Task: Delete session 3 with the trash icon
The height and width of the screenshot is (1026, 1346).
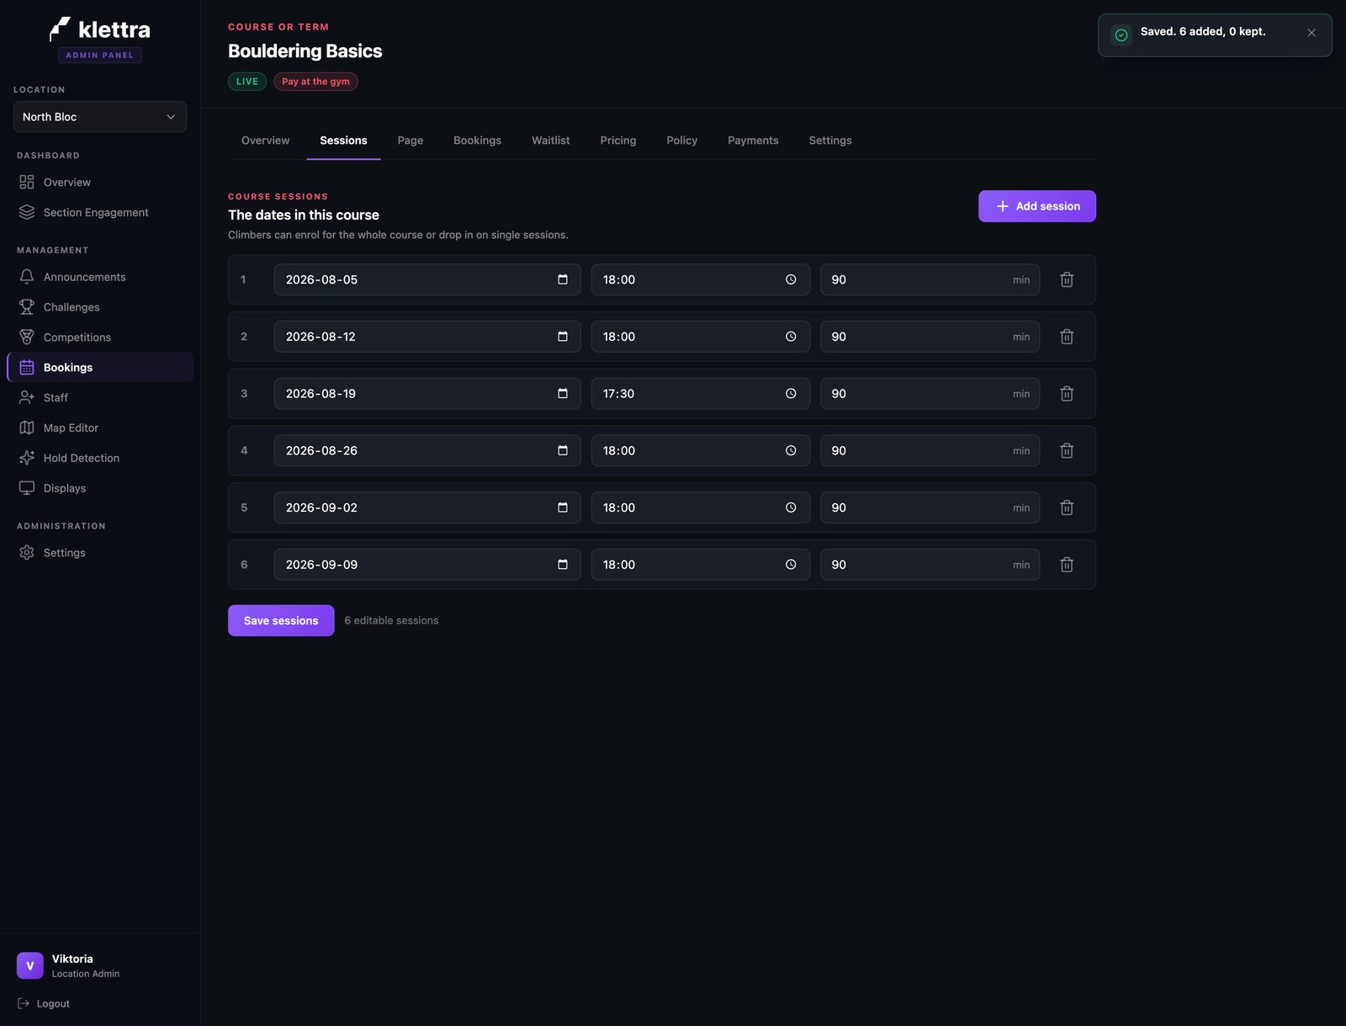Action: 1067,393
